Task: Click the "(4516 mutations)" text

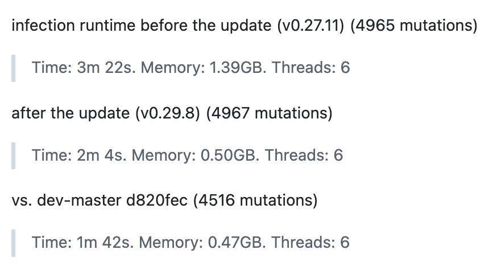Action: pos(255,201)
